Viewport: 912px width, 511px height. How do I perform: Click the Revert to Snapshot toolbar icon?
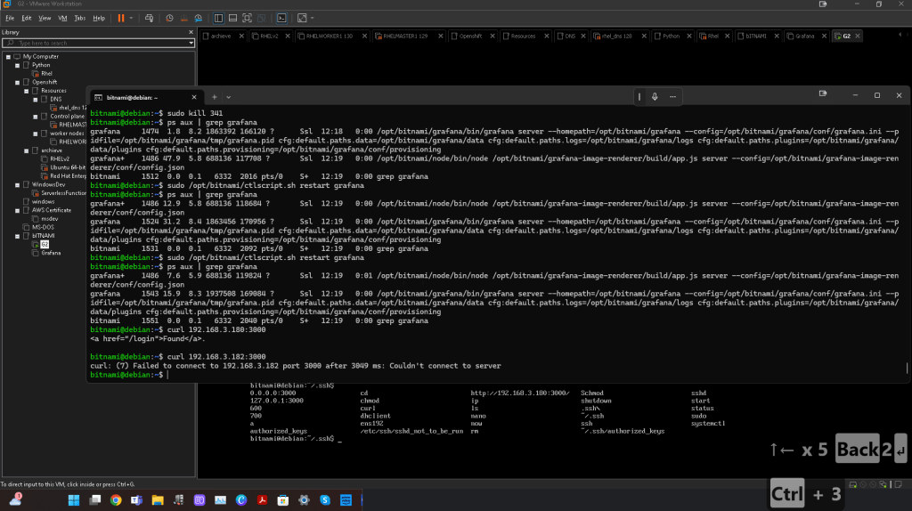[x=183, y=18]
